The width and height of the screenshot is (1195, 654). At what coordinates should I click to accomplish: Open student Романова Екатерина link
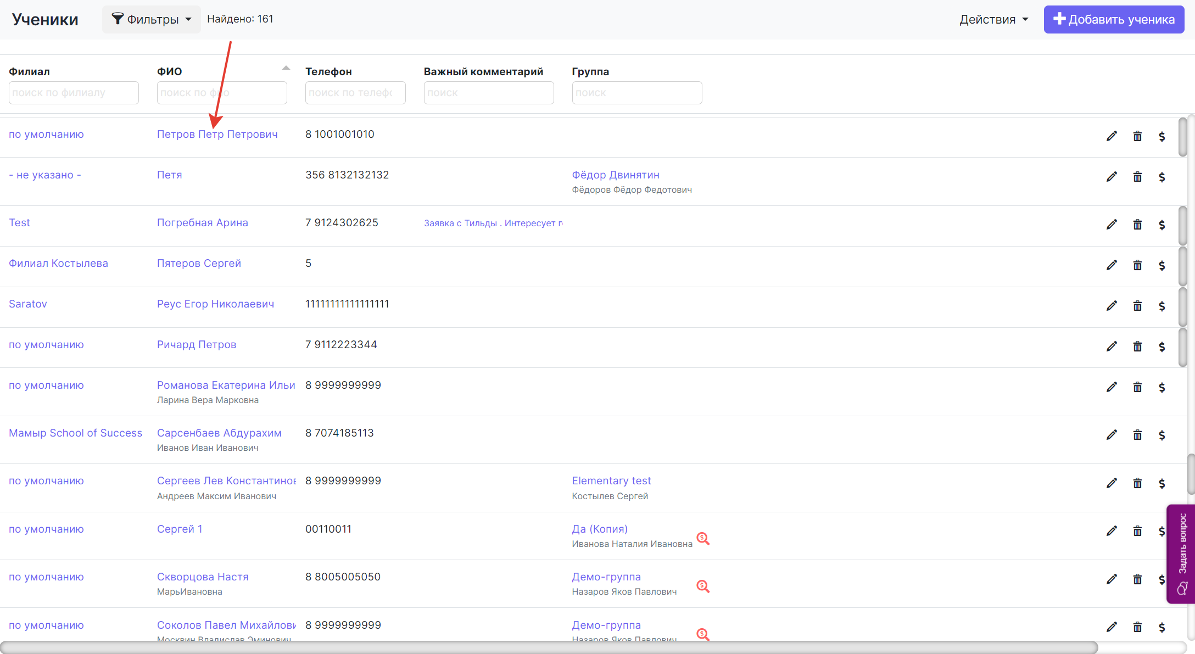click(x=226, y=385)
